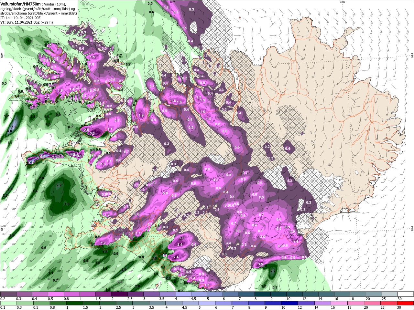
Task: Pick the bright red swatch at 30 in the bottom legend
Action: click(406, 303)
